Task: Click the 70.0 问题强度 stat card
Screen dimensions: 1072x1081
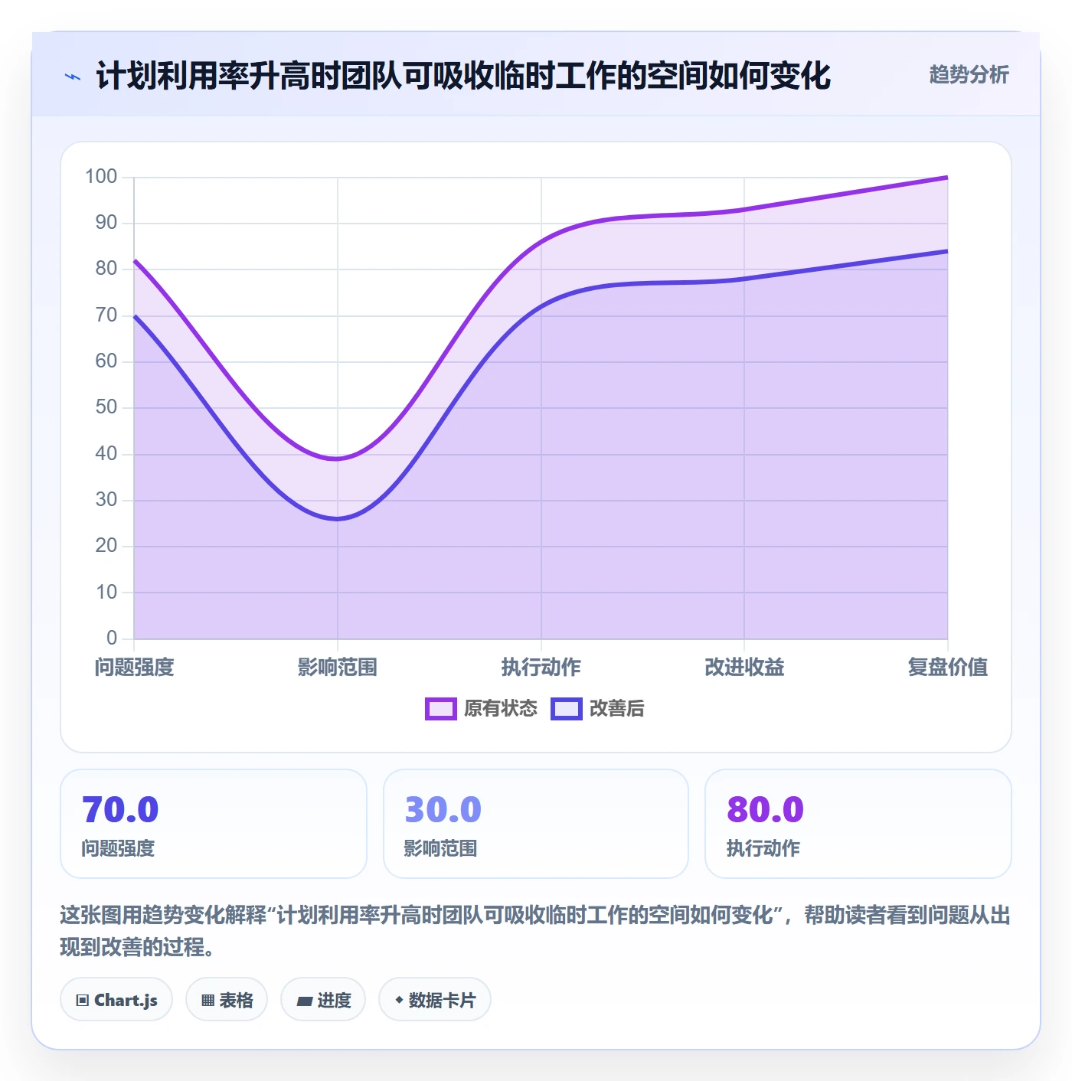Action: (214, 824)
